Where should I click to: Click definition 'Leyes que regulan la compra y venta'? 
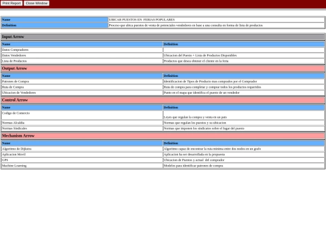click(x=195, y=117)
